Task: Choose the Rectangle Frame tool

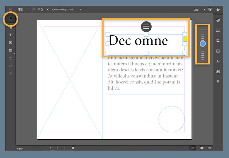Action: 10,43
